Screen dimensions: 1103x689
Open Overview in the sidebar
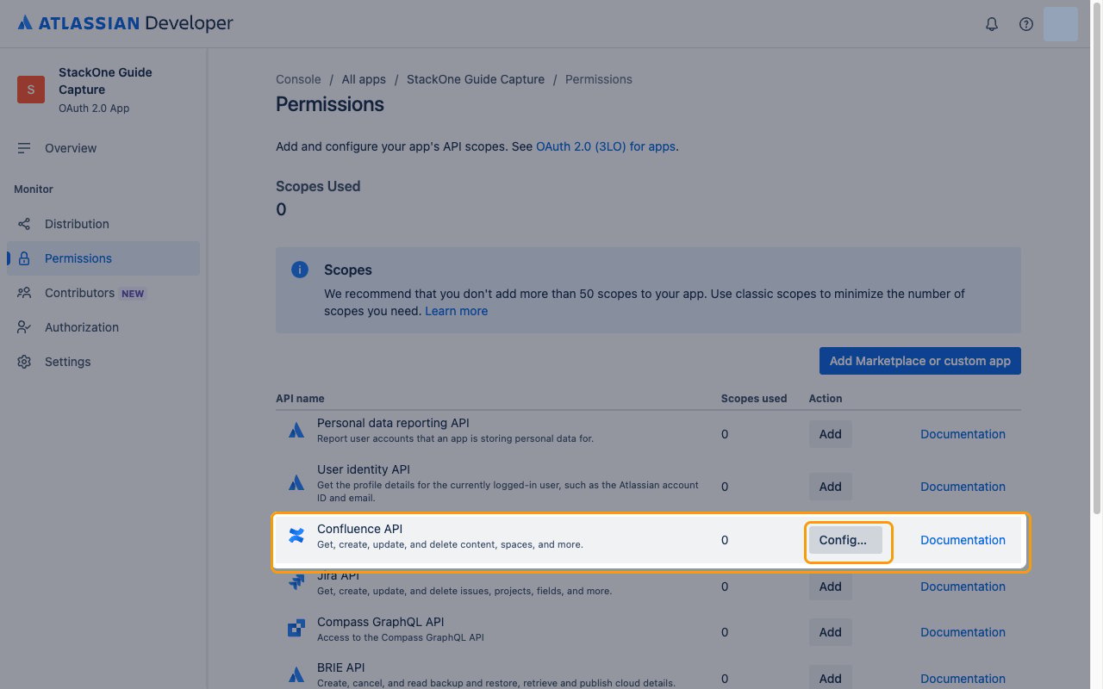click(x=103, y=148)
